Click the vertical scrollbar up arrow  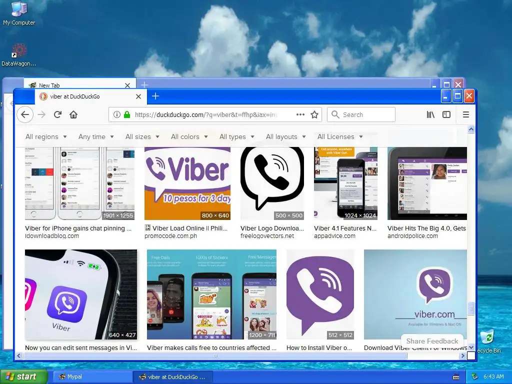click(x=471, y=129)
